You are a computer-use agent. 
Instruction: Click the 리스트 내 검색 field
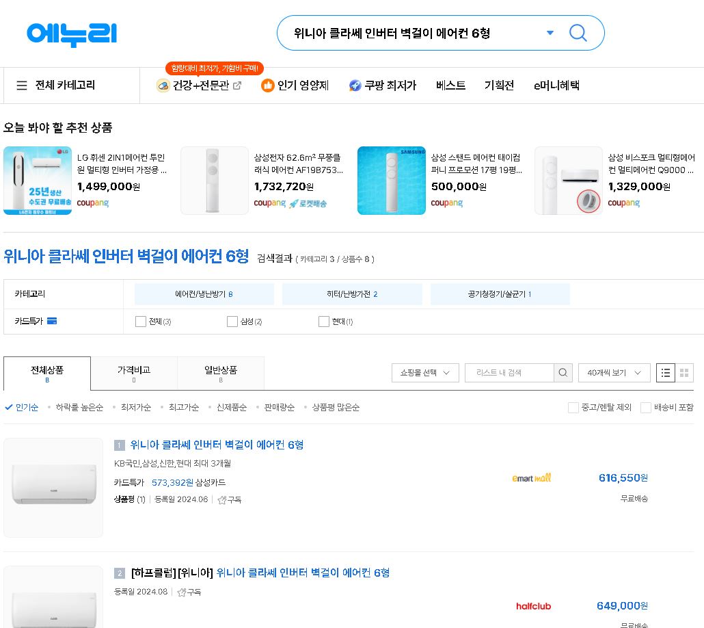(x=509, y=373)
